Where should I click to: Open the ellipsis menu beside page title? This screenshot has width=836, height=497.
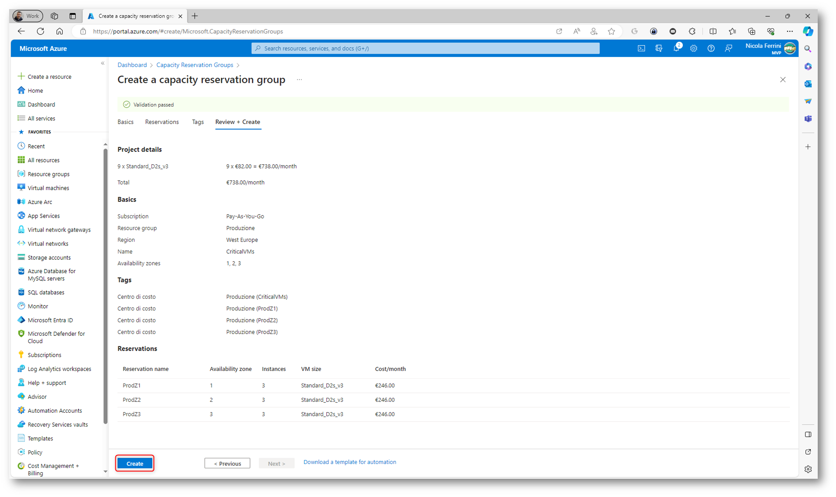(299, 80)
